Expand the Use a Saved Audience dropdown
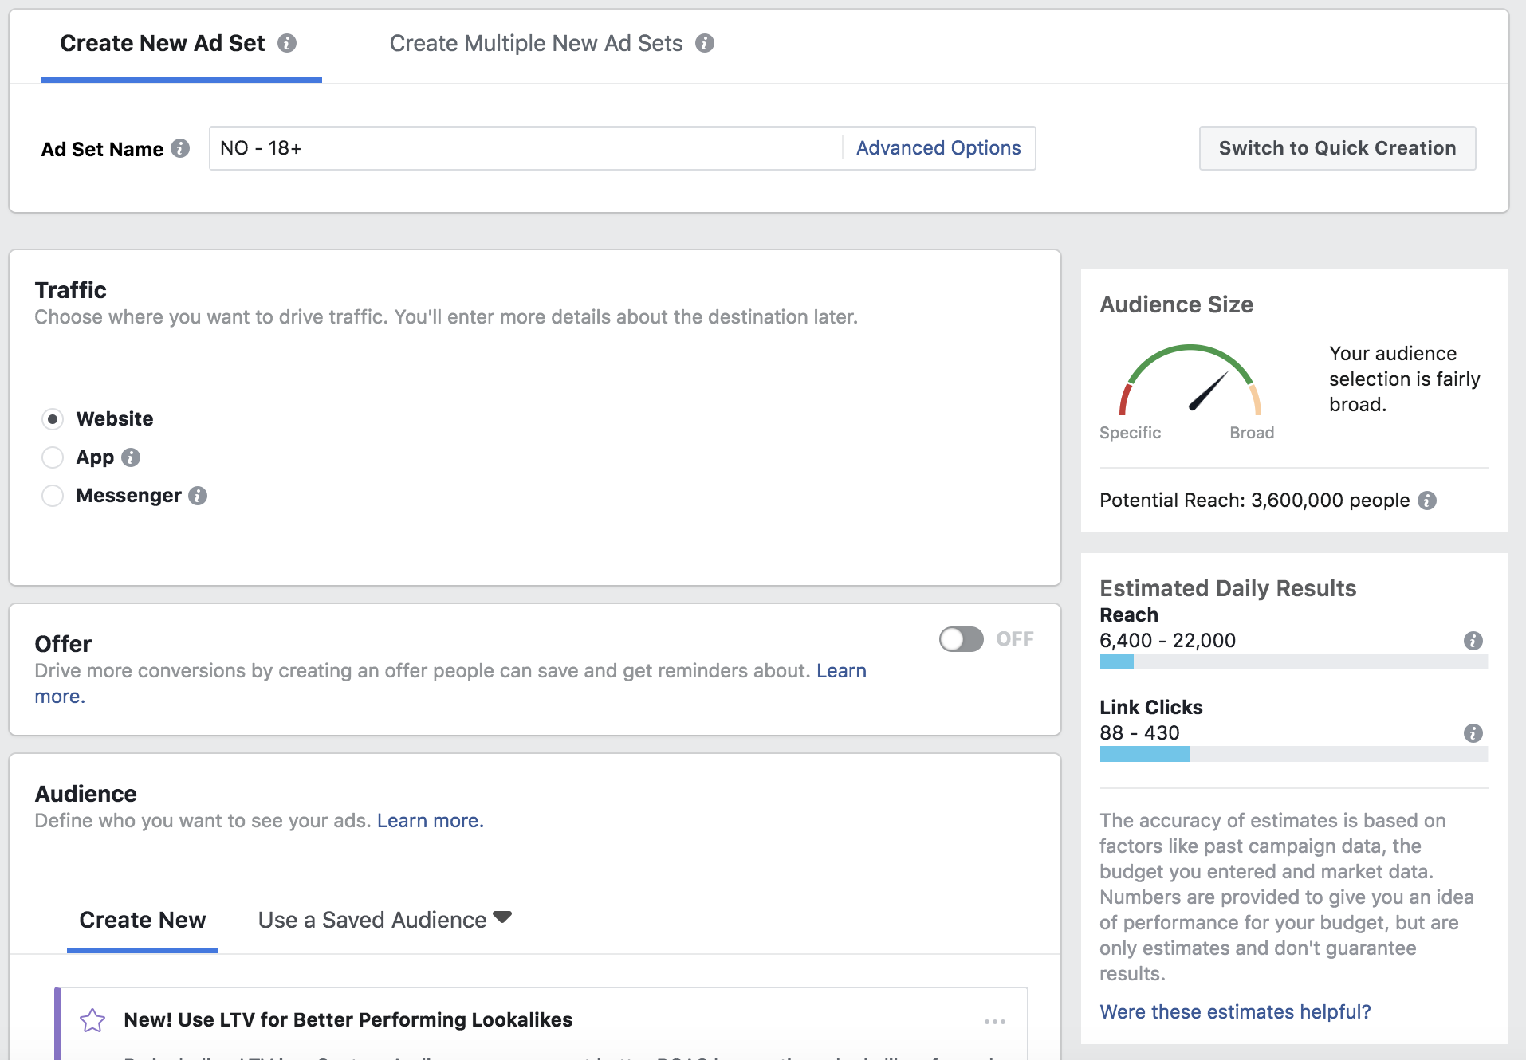The height and width of the screenshot is (1060, 1526). pyautogui.click(x=384, y=920)
